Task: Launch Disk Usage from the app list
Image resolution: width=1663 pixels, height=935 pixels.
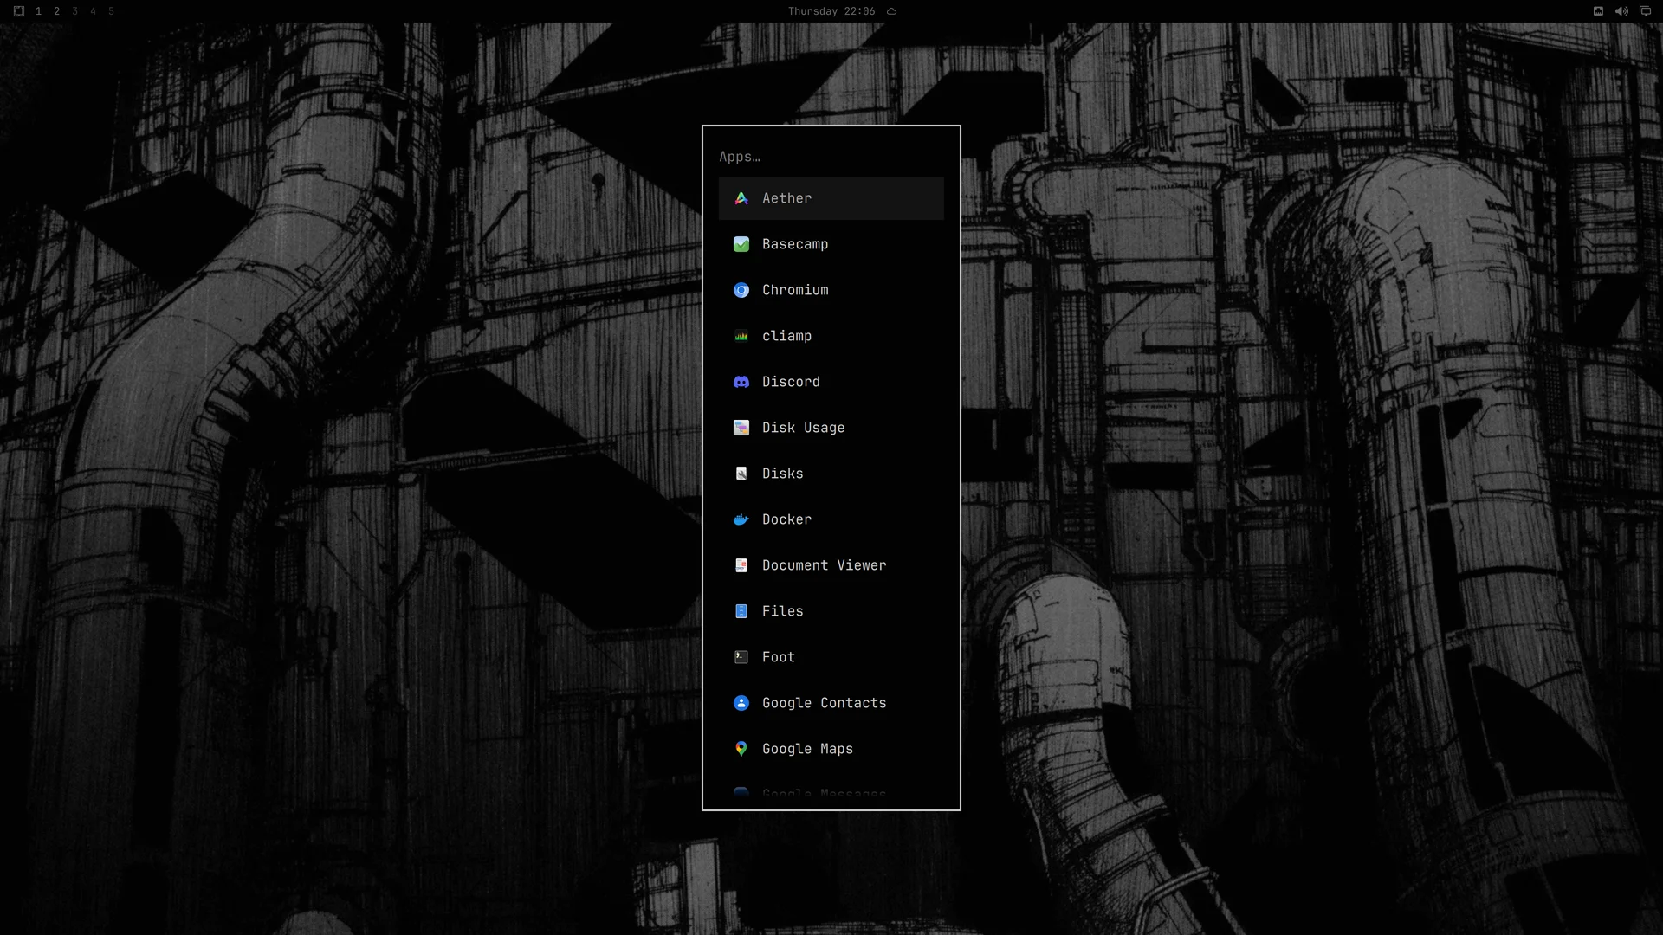Action: click(831, 428)
